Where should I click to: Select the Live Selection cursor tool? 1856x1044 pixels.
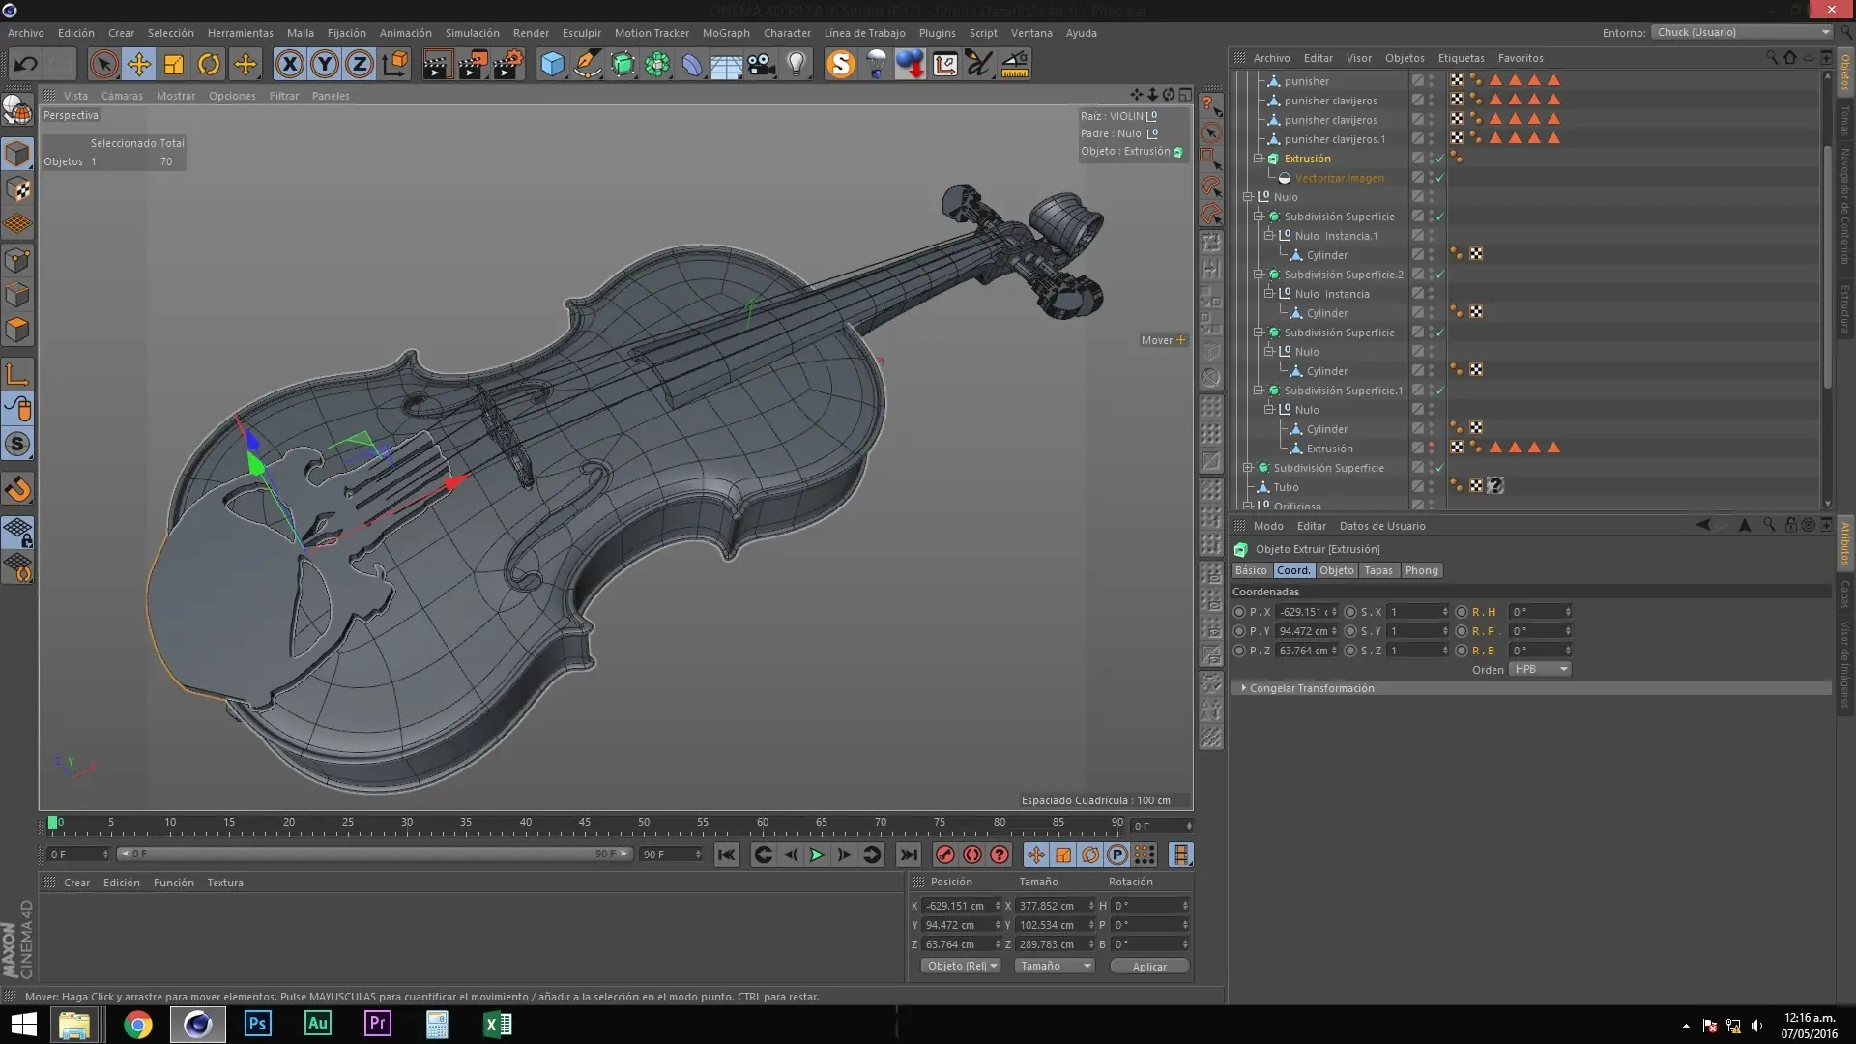pos(103,65)
